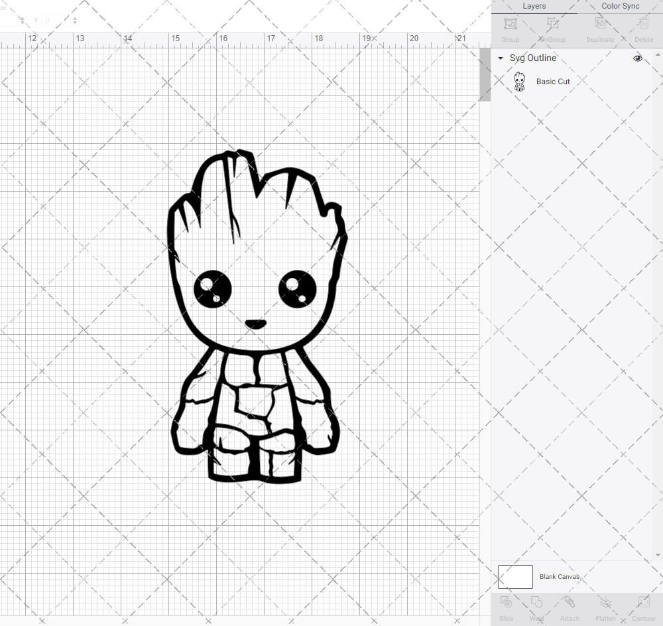The width and height of the screenshot is (663, 626).
Task: Click the Groot thumbnail in Layers panel
Action: click(520, 82)
